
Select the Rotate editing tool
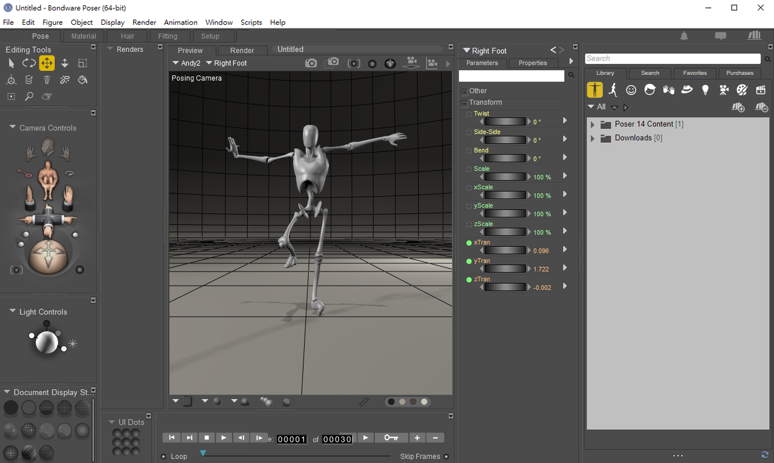pyautogui.click(x=28, y=63)
